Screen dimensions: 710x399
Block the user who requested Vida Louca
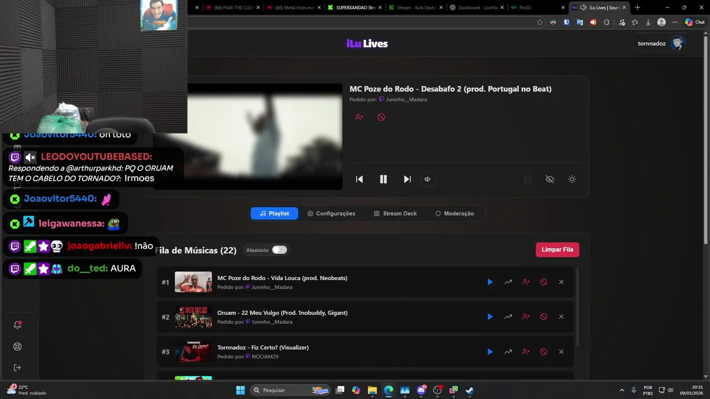[526, 282]
